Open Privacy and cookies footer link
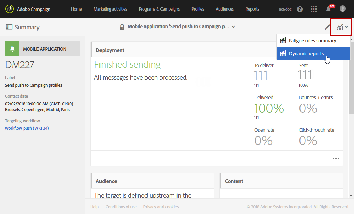Screen dimensions: 354x214 [161, 207]
